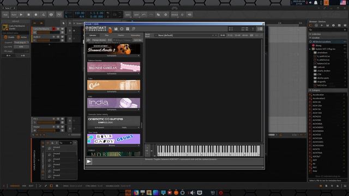The width and height of the screenshot is (349, 196).
Task: Click the tempo value 110.00
Action: coord(80,13)
